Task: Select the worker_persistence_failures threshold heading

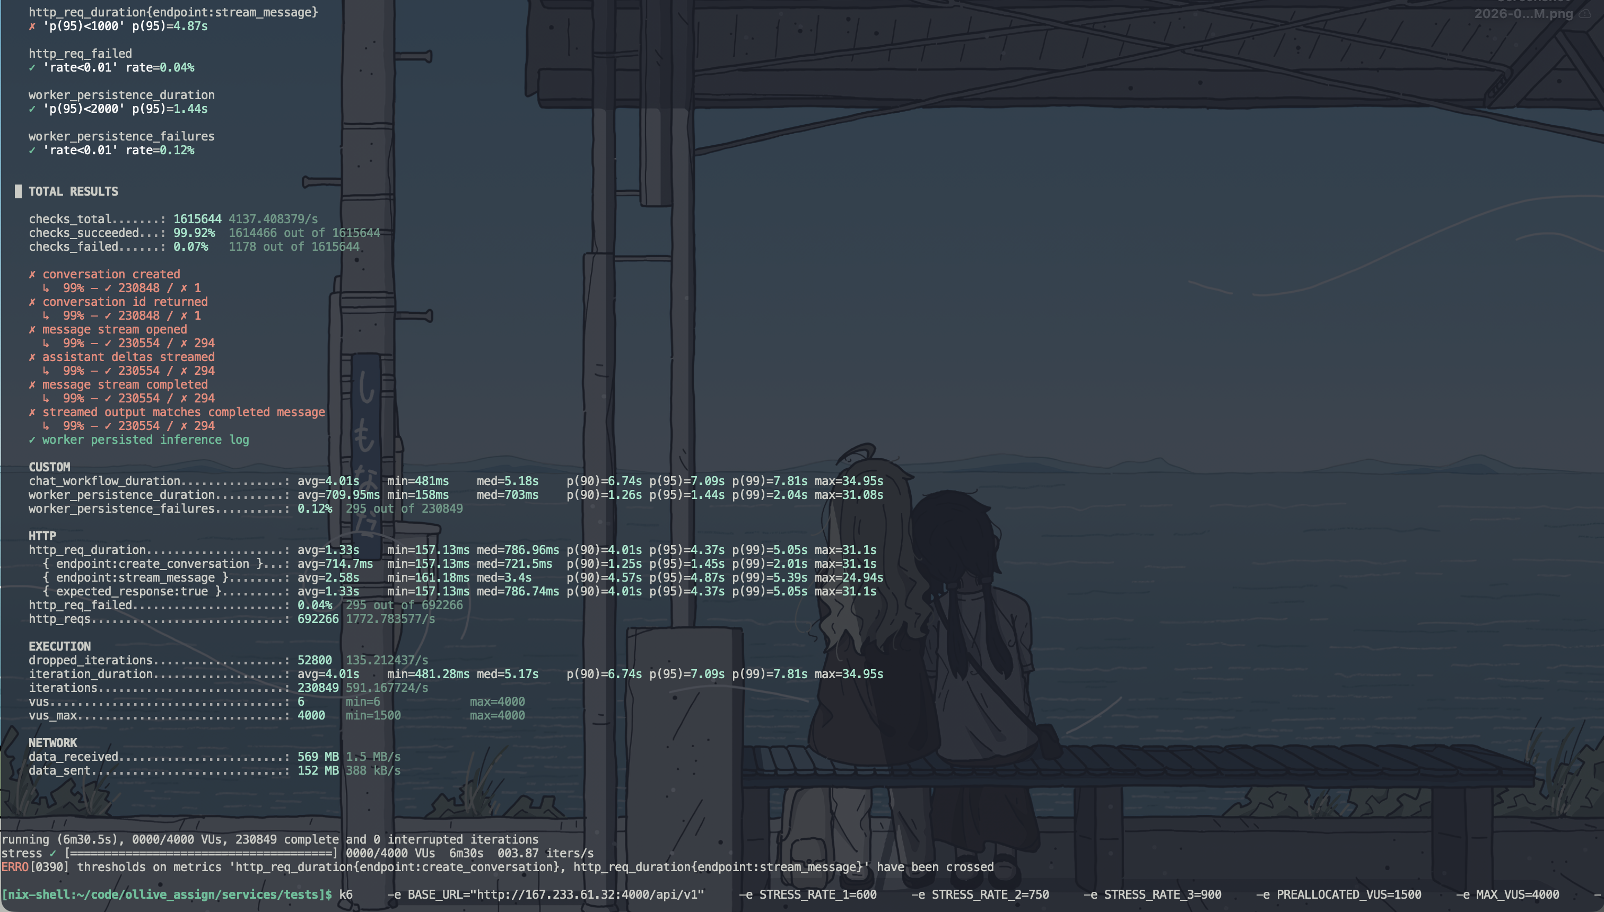Action: (x=121, y=137)
